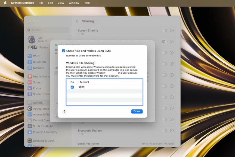Click the info icon beside Bluetooth Sharing
The width and height of the screenshot is (235, 157).
[172, 131]
